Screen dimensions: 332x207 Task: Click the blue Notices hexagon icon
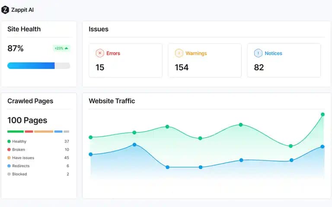(258, 53)
